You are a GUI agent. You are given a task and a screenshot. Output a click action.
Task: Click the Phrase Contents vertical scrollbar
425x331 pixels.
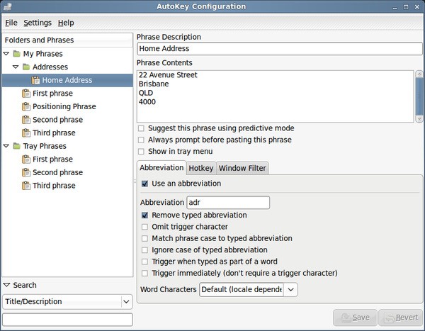click(x=419, y=96)
